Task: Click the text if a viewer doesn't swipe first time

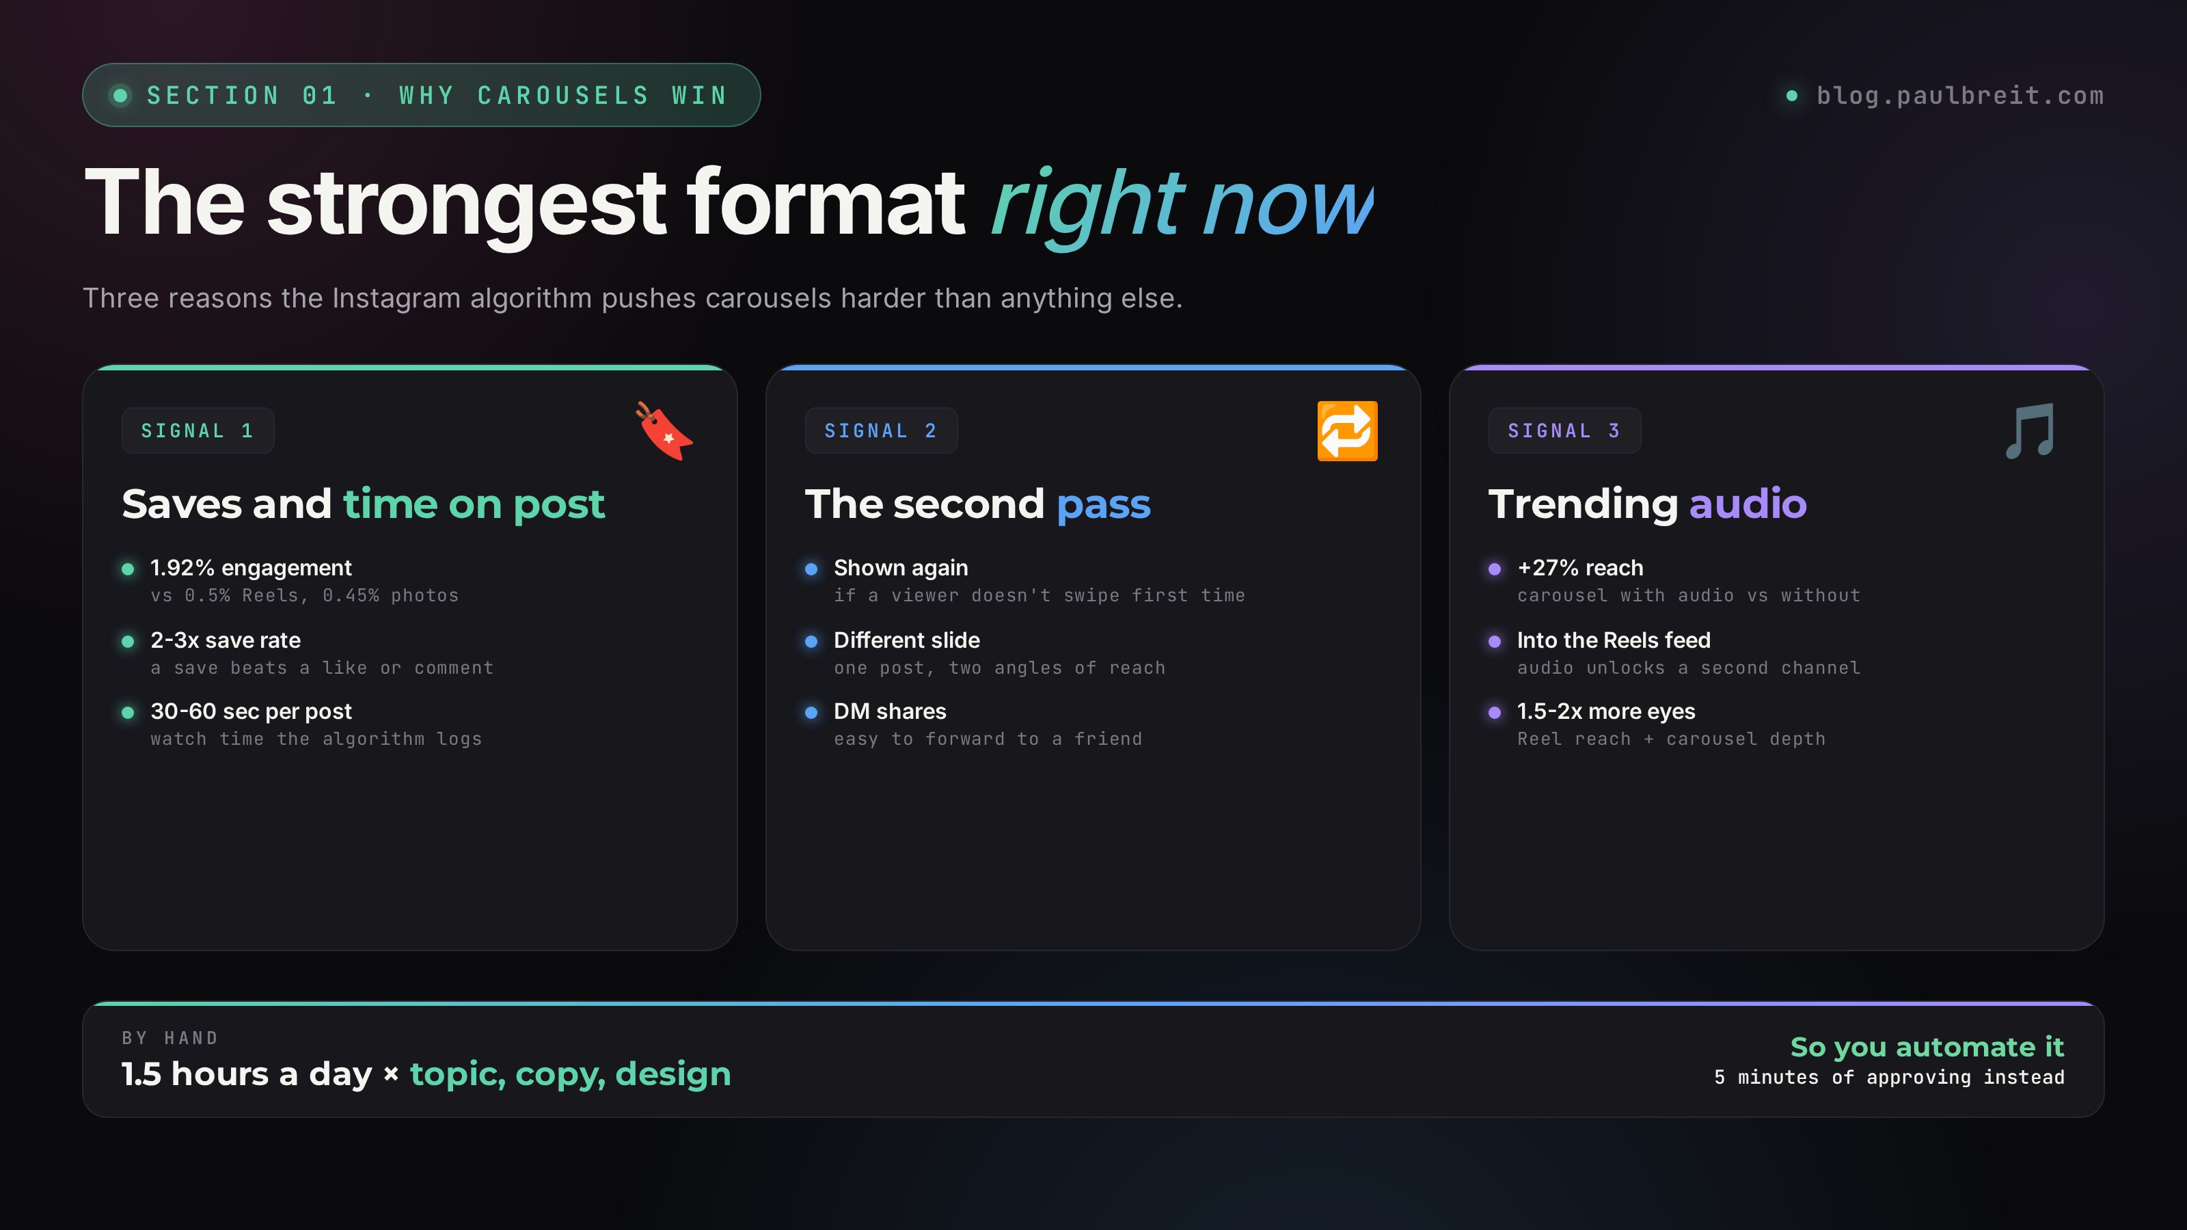Action: (x=1039, y=596)
